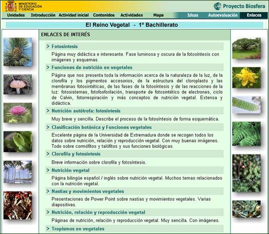
Task: Click the Proyecto Biosfera logo icon
Action: (217, 6)
